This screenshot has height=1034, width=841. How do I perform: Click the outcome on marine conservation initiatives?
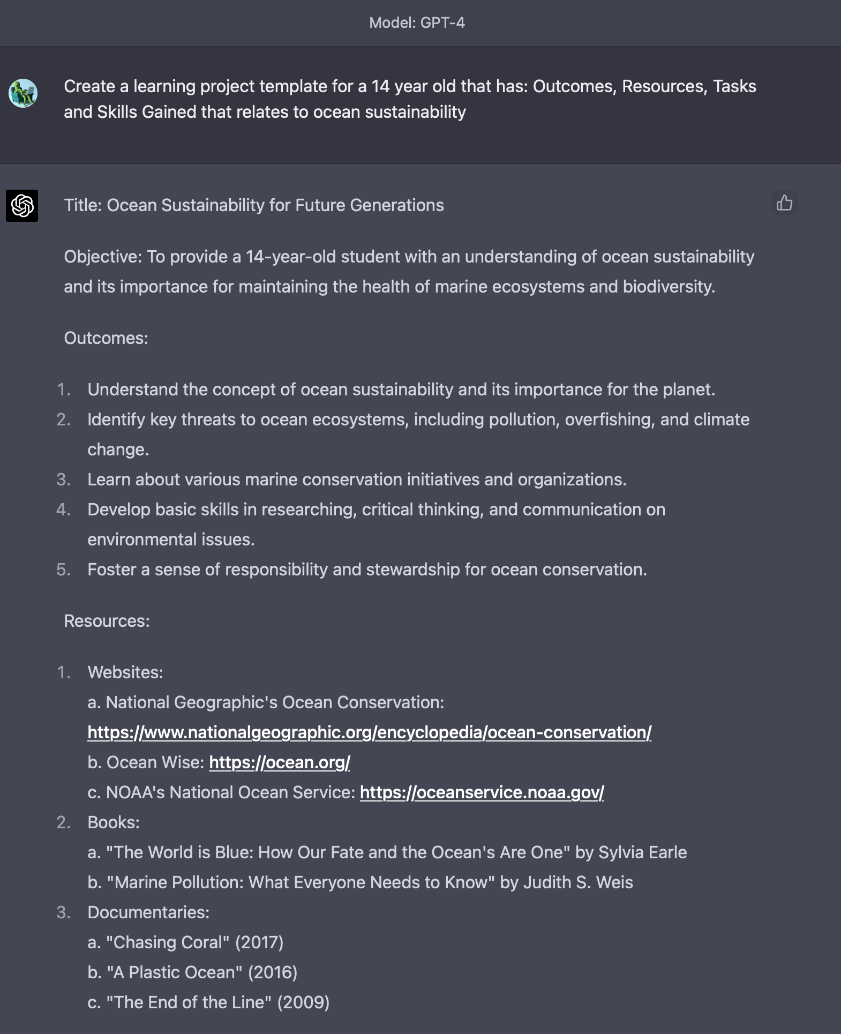[x=357, y=479]
